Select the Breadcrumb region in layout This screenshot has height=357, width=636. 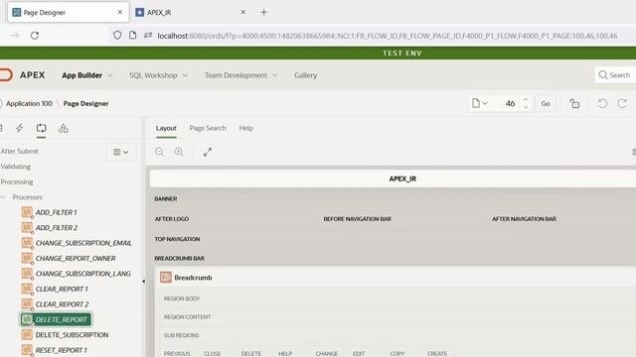click(193, 278)
